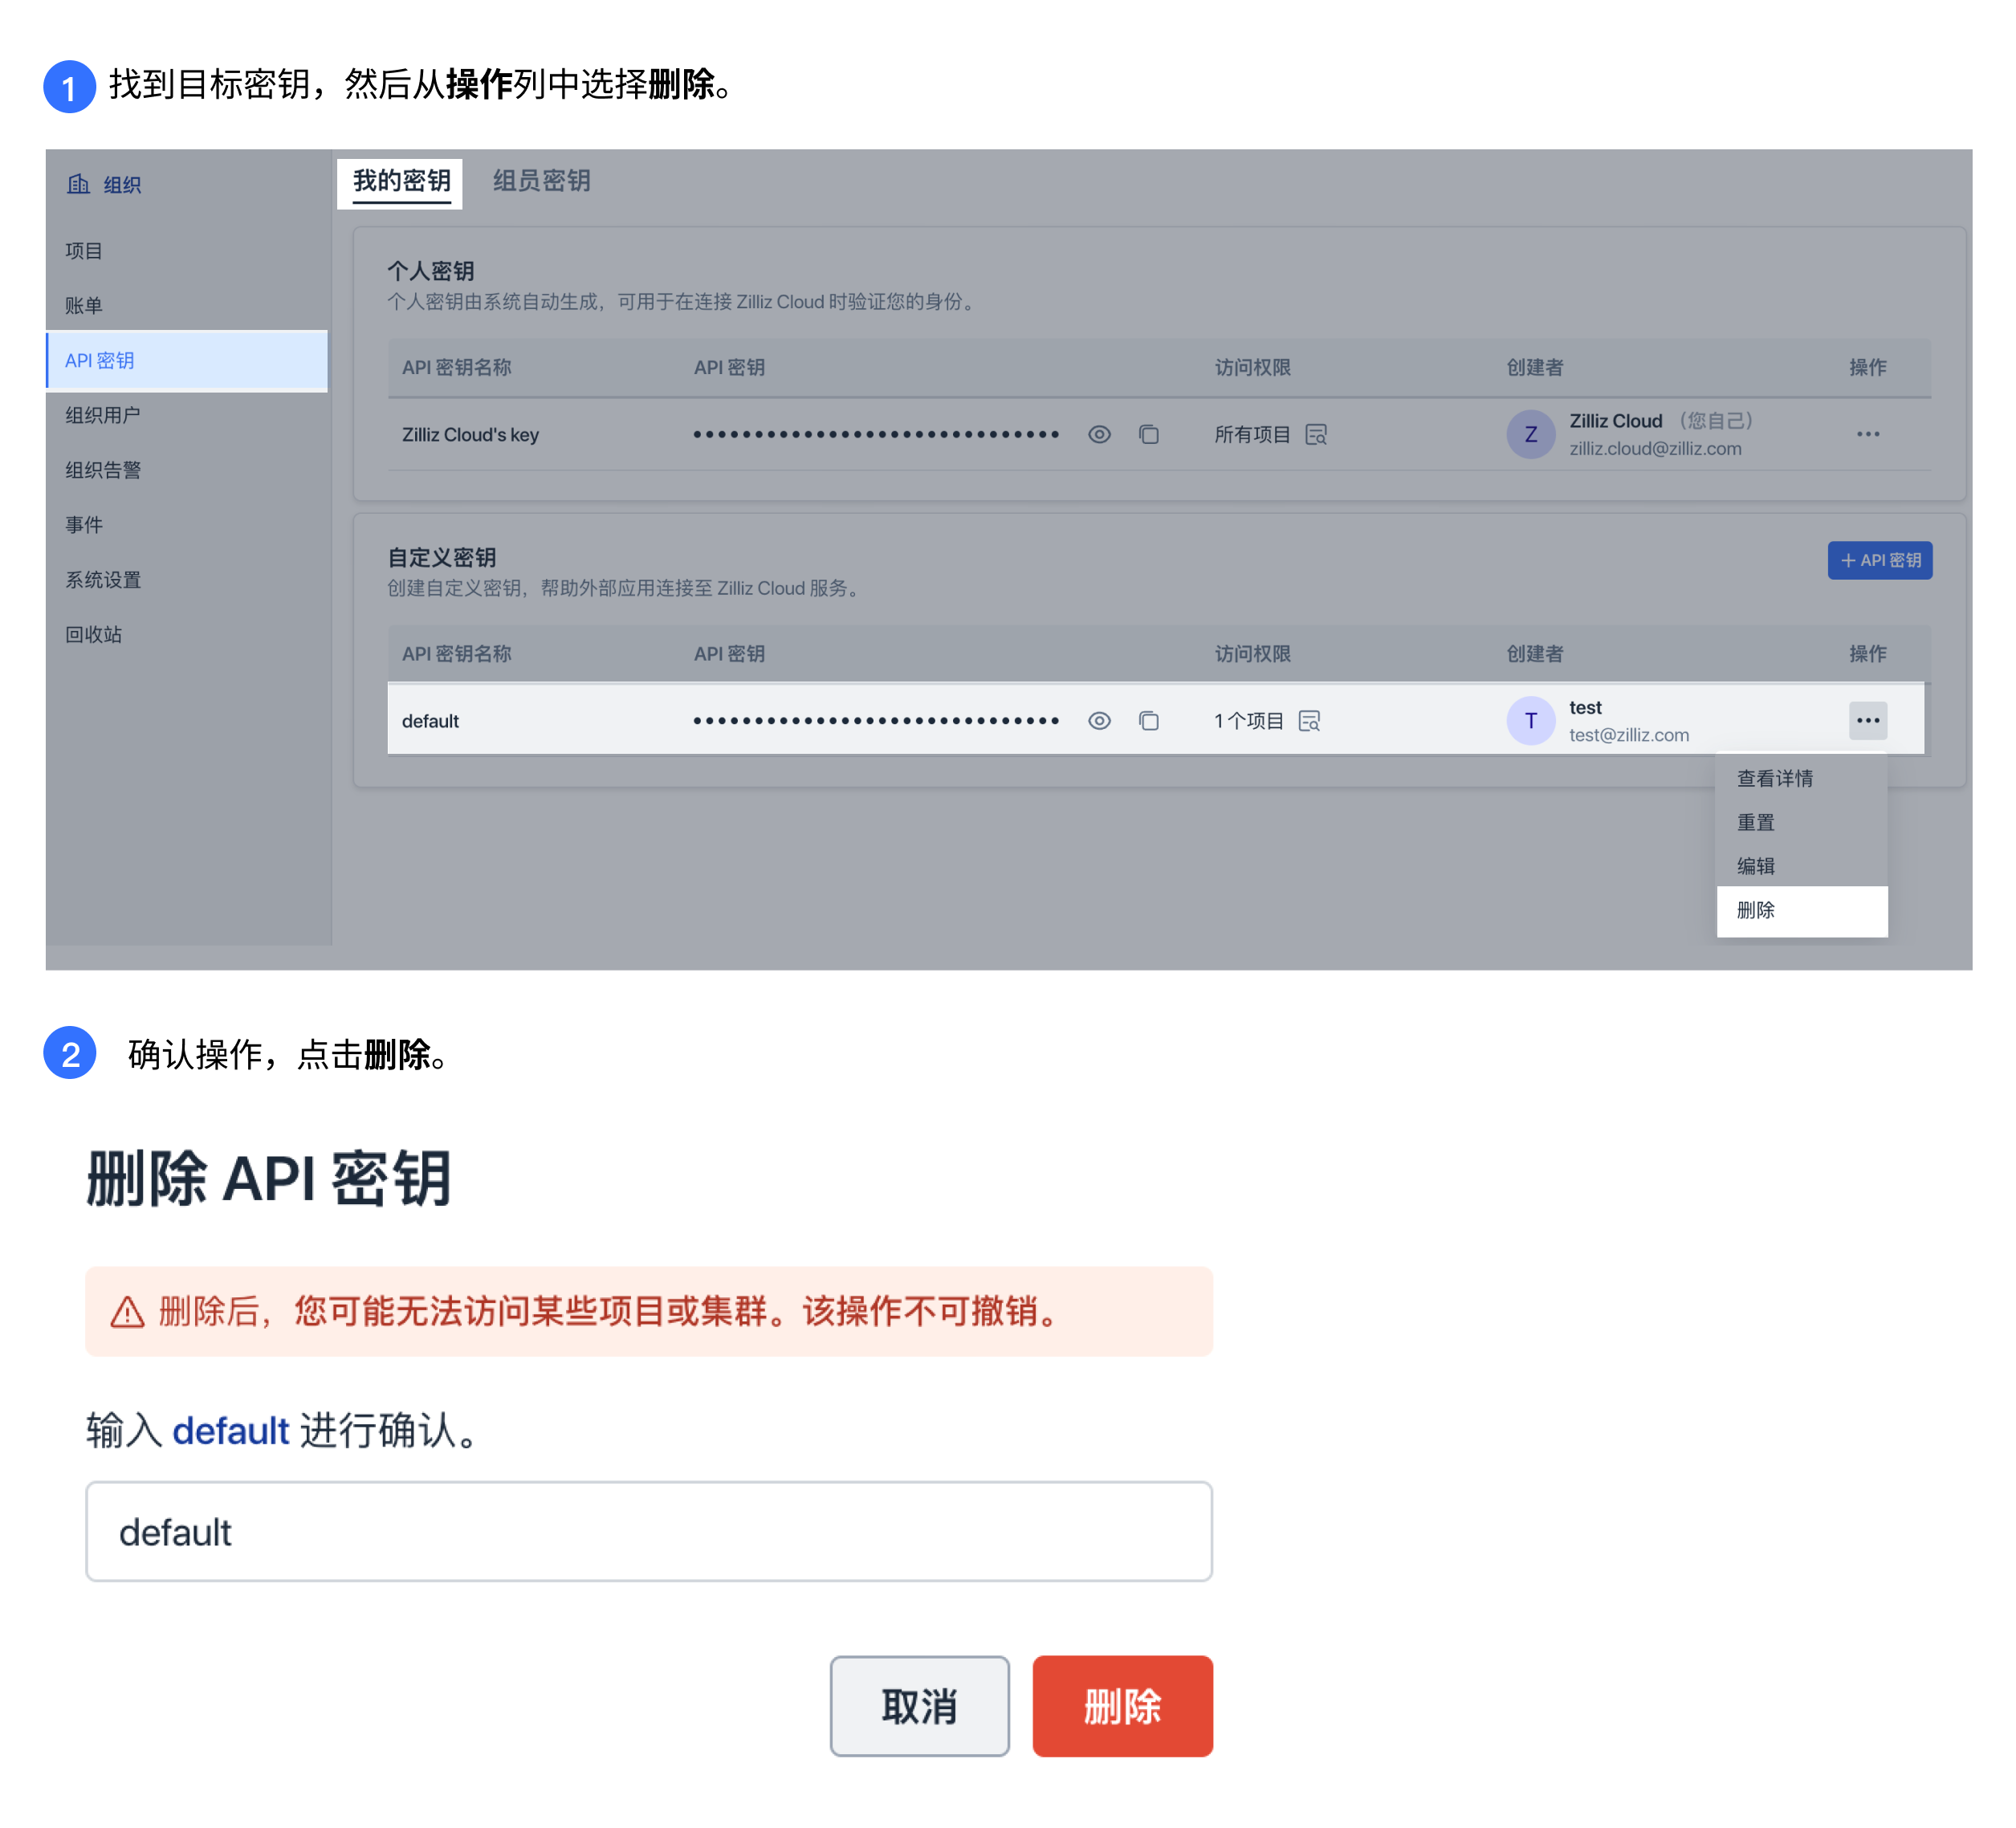Click the default confirmation input field
Screen dimensions: 2016x1828
pyautogui.click(x=649, y=1531)
